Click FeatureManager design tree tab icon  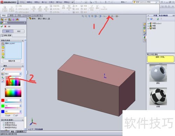(2, 20)
